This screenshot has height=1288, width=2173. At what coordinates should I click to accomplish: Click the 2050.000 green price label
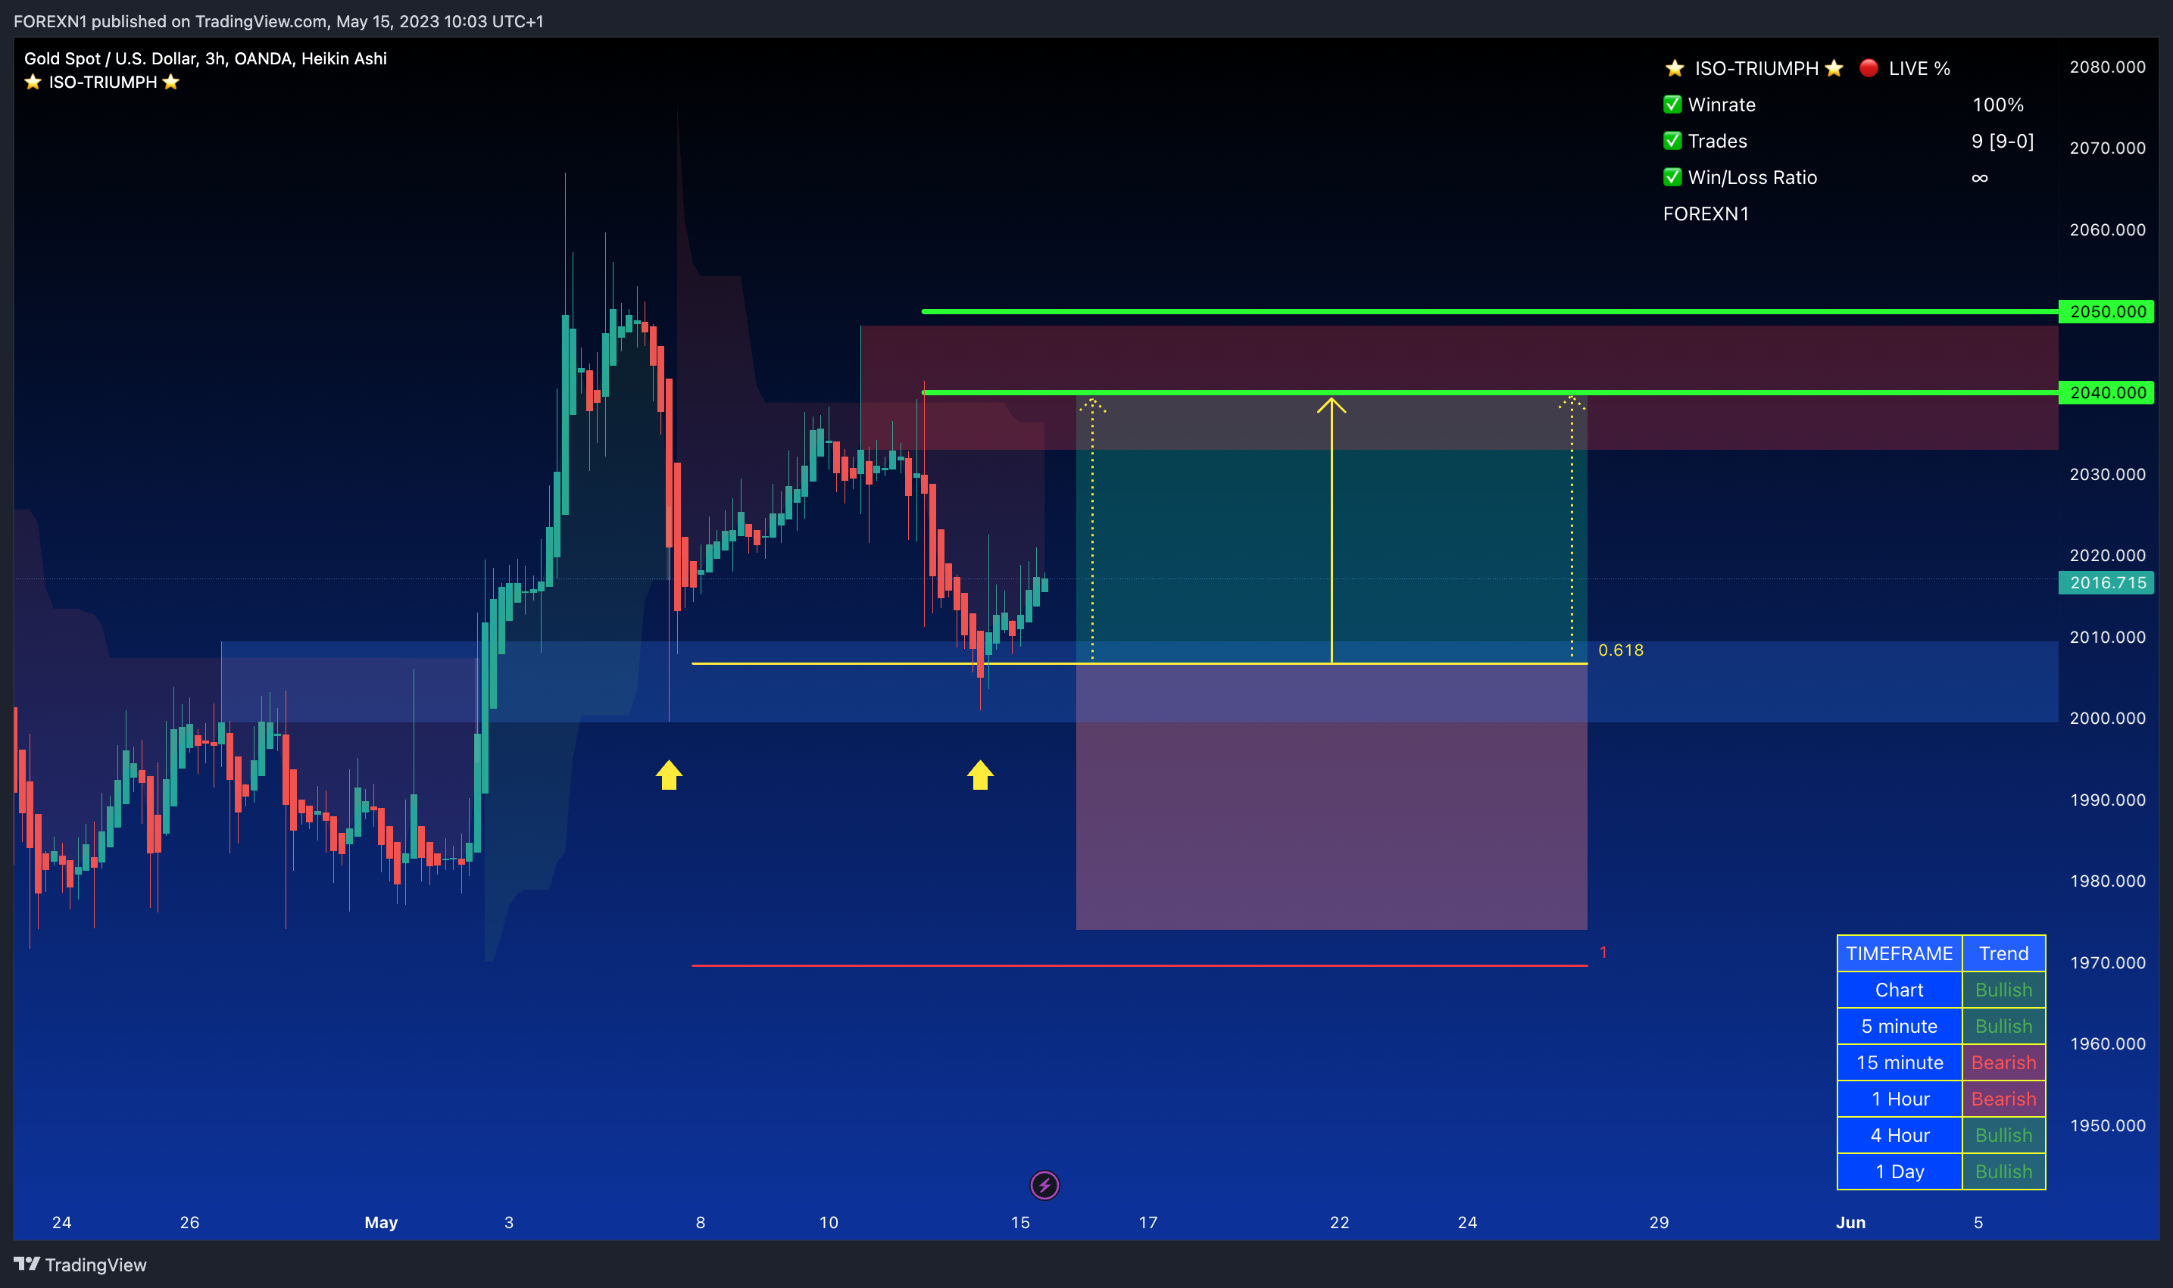pos(2106,311)
